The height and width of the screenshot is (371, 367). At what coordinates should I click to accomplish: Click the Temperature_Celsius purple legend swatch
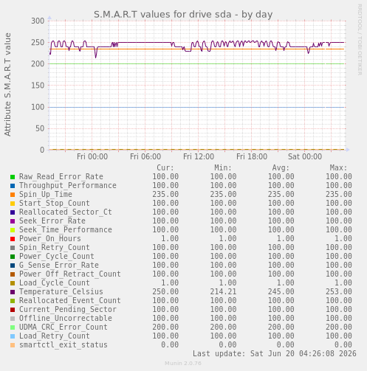[x=13, y=292]
